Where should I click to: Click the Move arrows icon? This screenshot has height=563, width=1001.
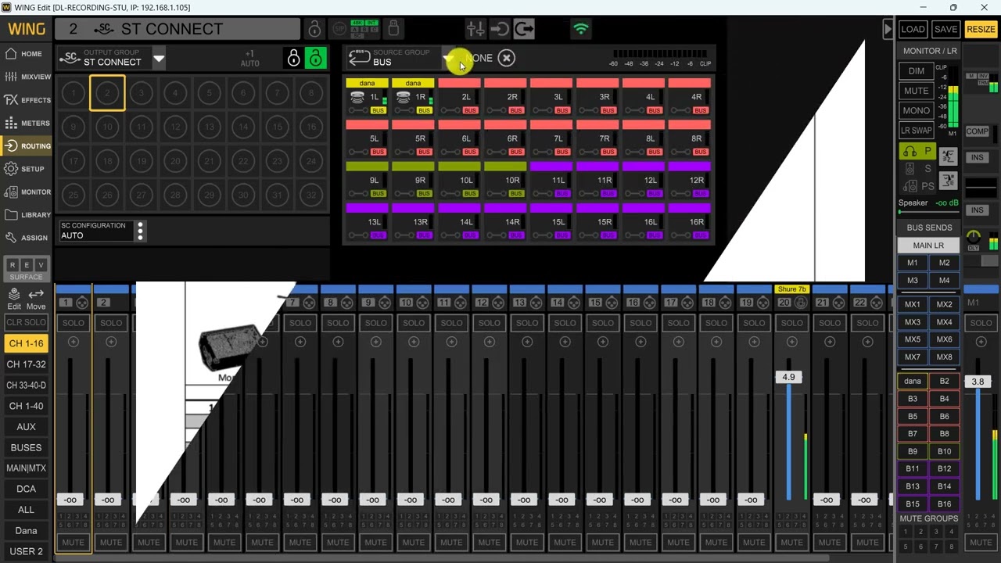tap(36, 298)
